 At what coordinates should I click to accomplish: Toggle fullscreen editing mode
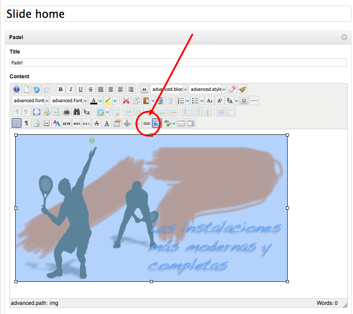[37, 112]
